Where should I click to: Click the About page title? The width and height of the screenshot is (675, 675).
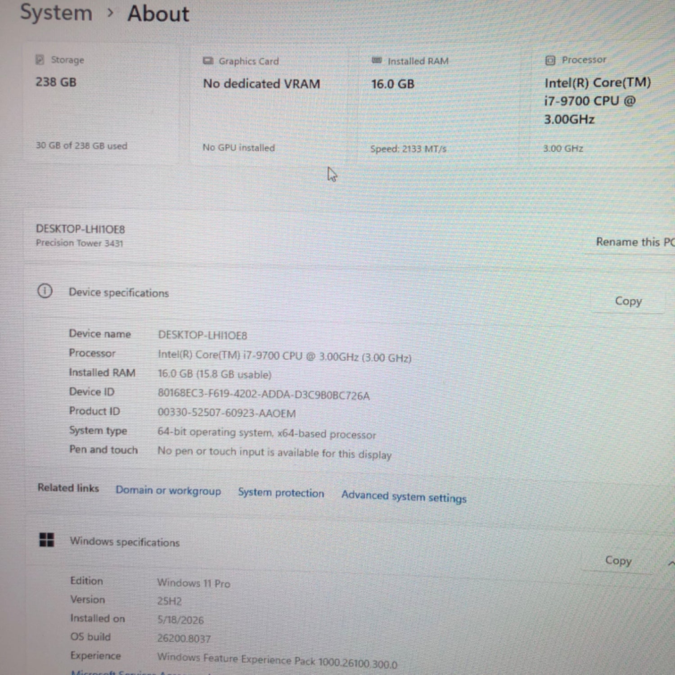pyautogui.click(x=158, y=13)
